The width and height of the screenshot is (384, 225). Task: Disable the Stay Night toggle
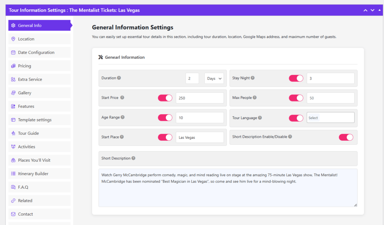pyautogui.click(x=296, y=78)
